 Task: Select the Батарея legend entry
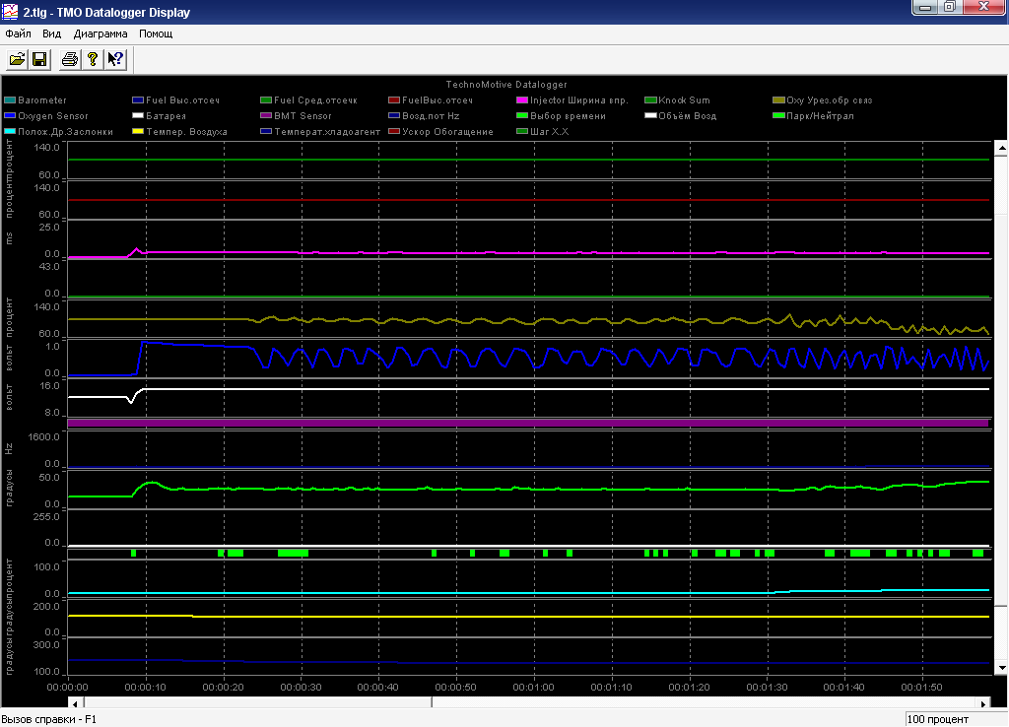coord(165,116)
